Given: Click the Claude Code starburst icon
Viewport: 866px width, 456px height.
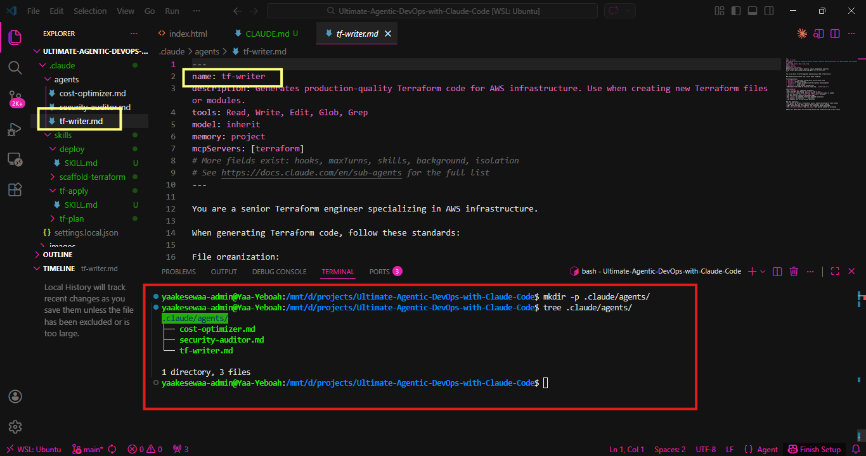Looking at the screenshot, I should (x=802, y=34).
